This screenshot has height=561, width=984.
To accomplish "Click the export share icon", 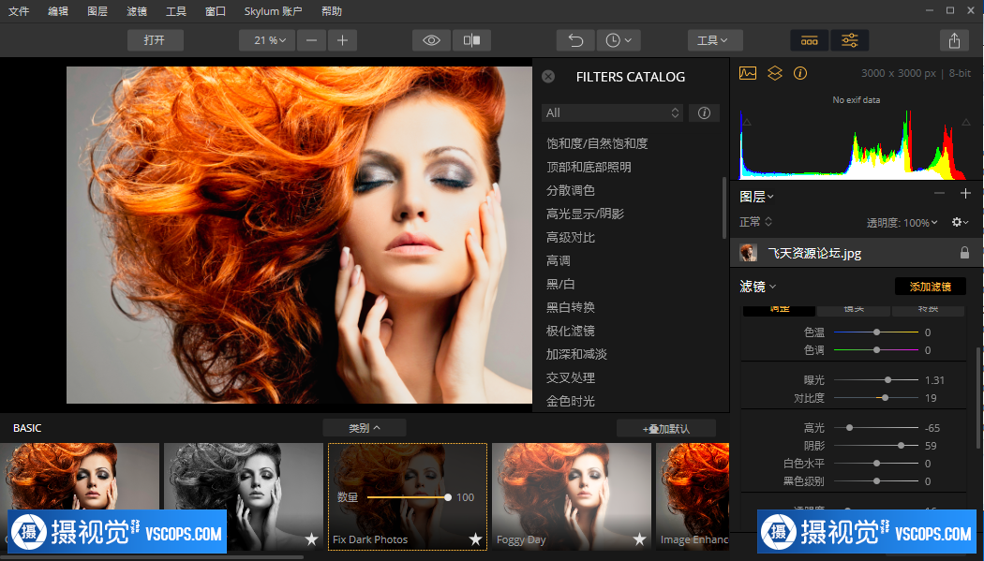I will click(954, 40).
